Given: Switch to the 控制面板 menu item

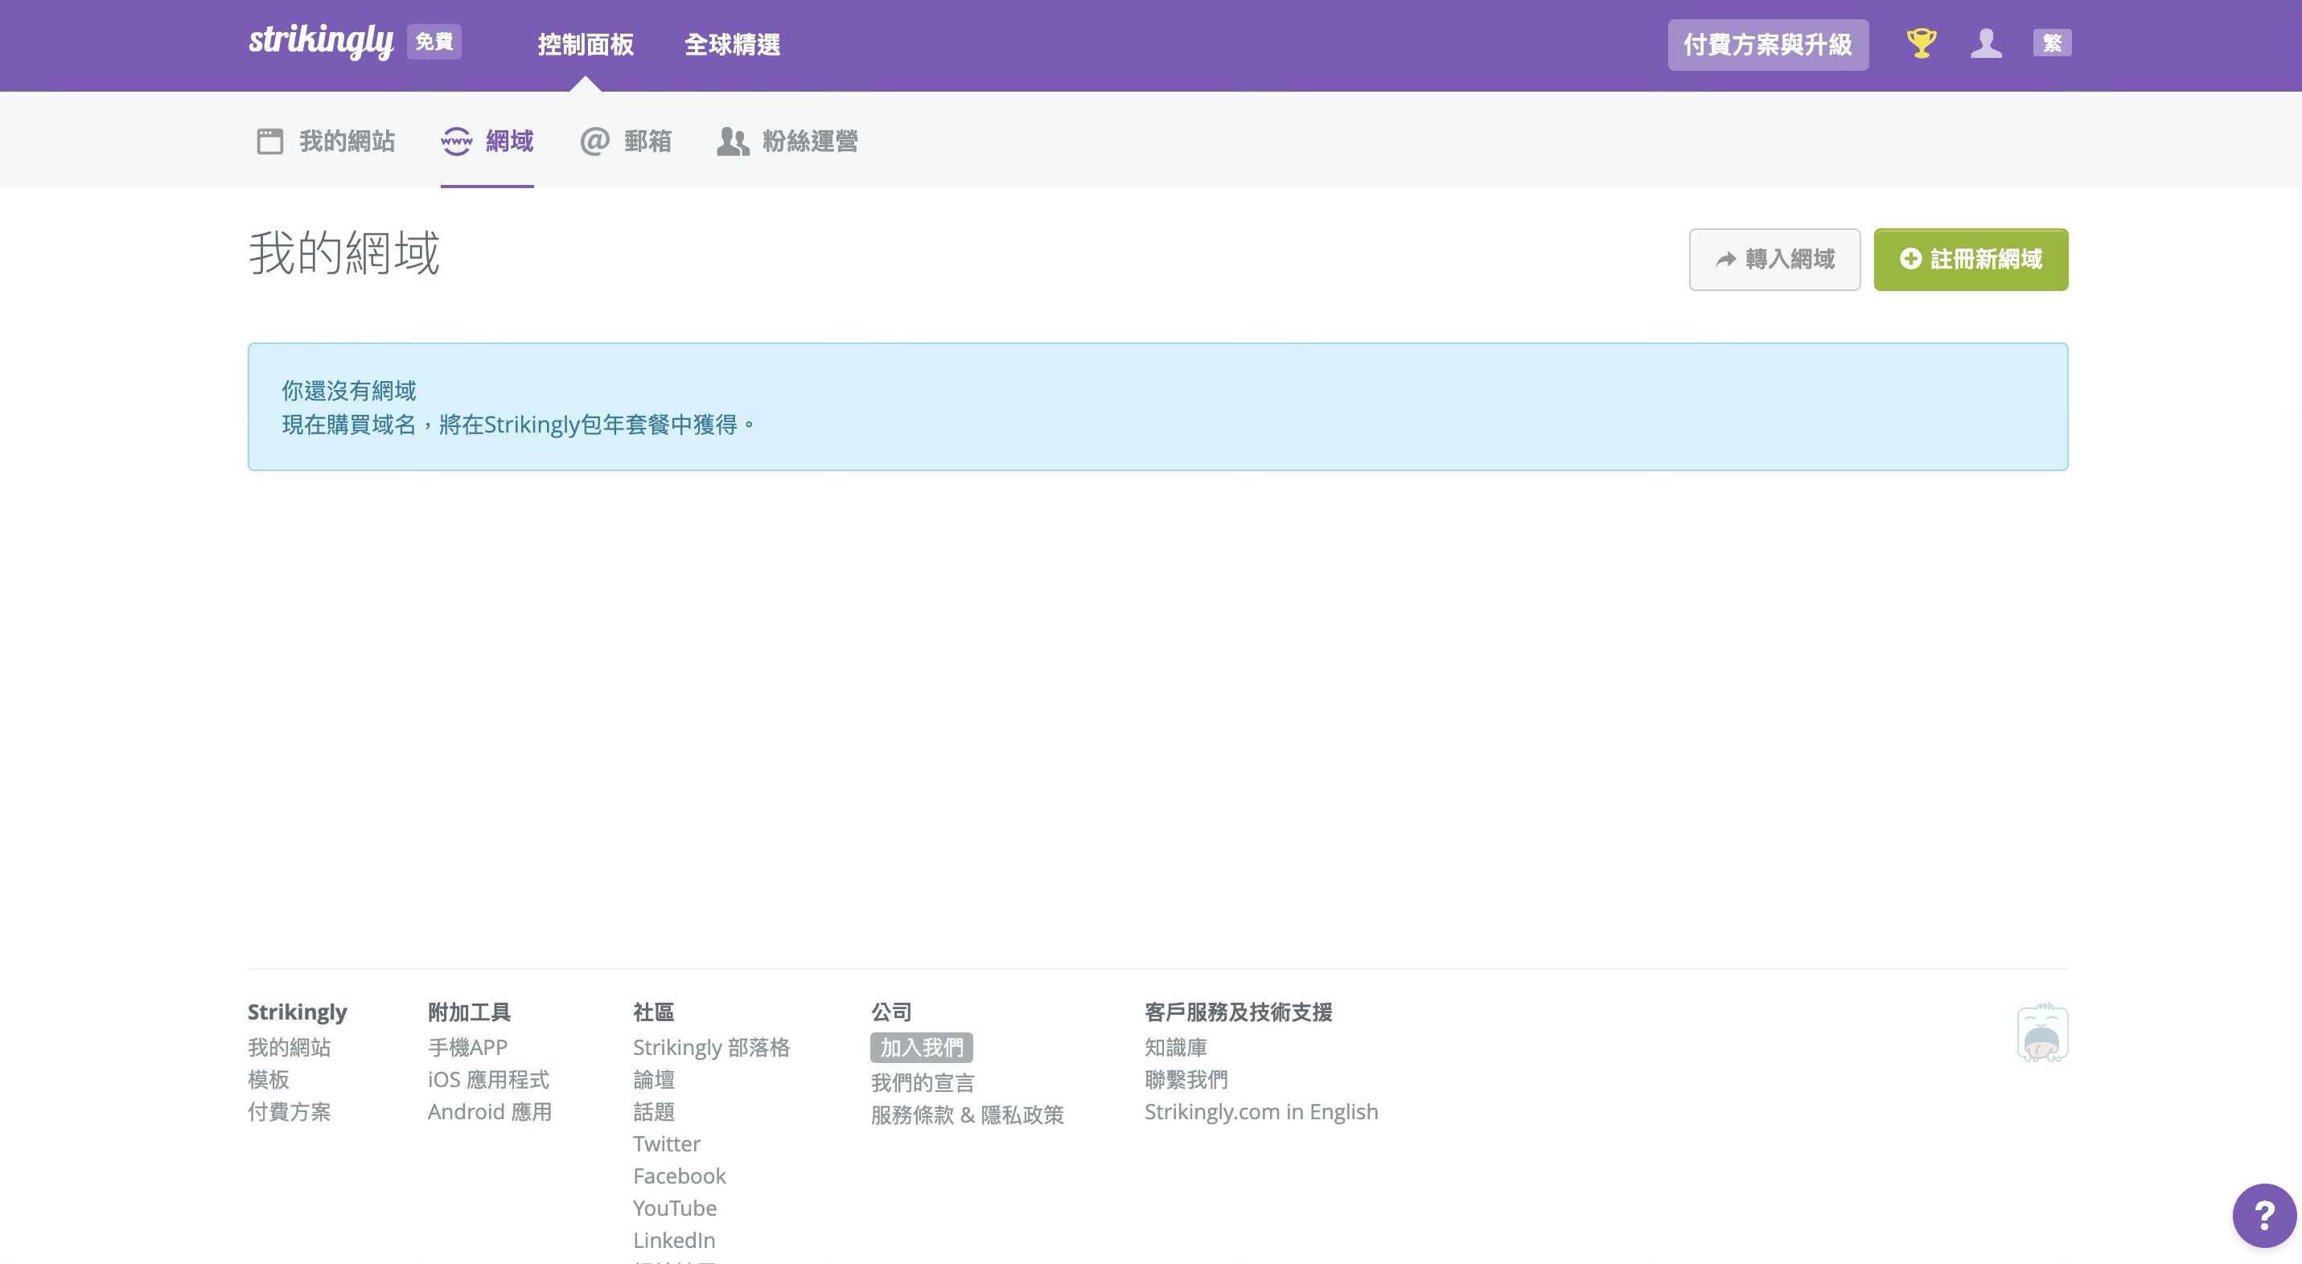Looking at the screenshot, I should (x=586, y=45).
